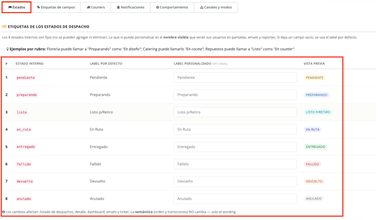This screenshot has width=381, height=220.
Task: Click the PREPARANDO preview badge
Action: (316, 95)
